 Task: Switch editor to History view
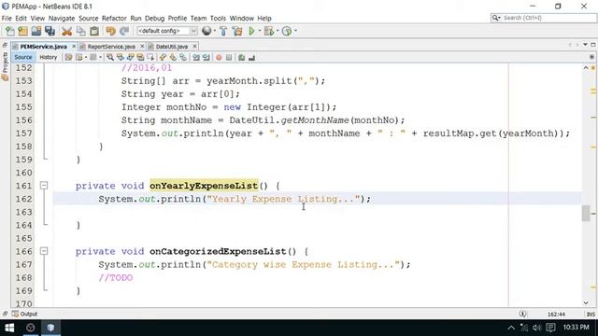click(x=48, y=57)
